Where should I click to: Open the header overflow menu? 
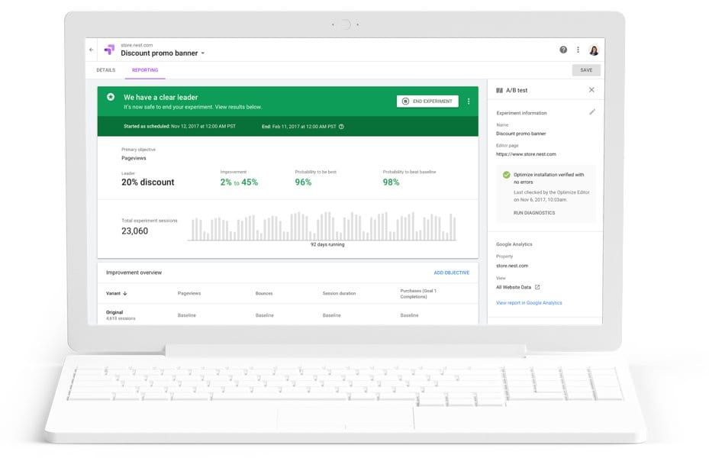pyautogui.click(x=578, y=49)
